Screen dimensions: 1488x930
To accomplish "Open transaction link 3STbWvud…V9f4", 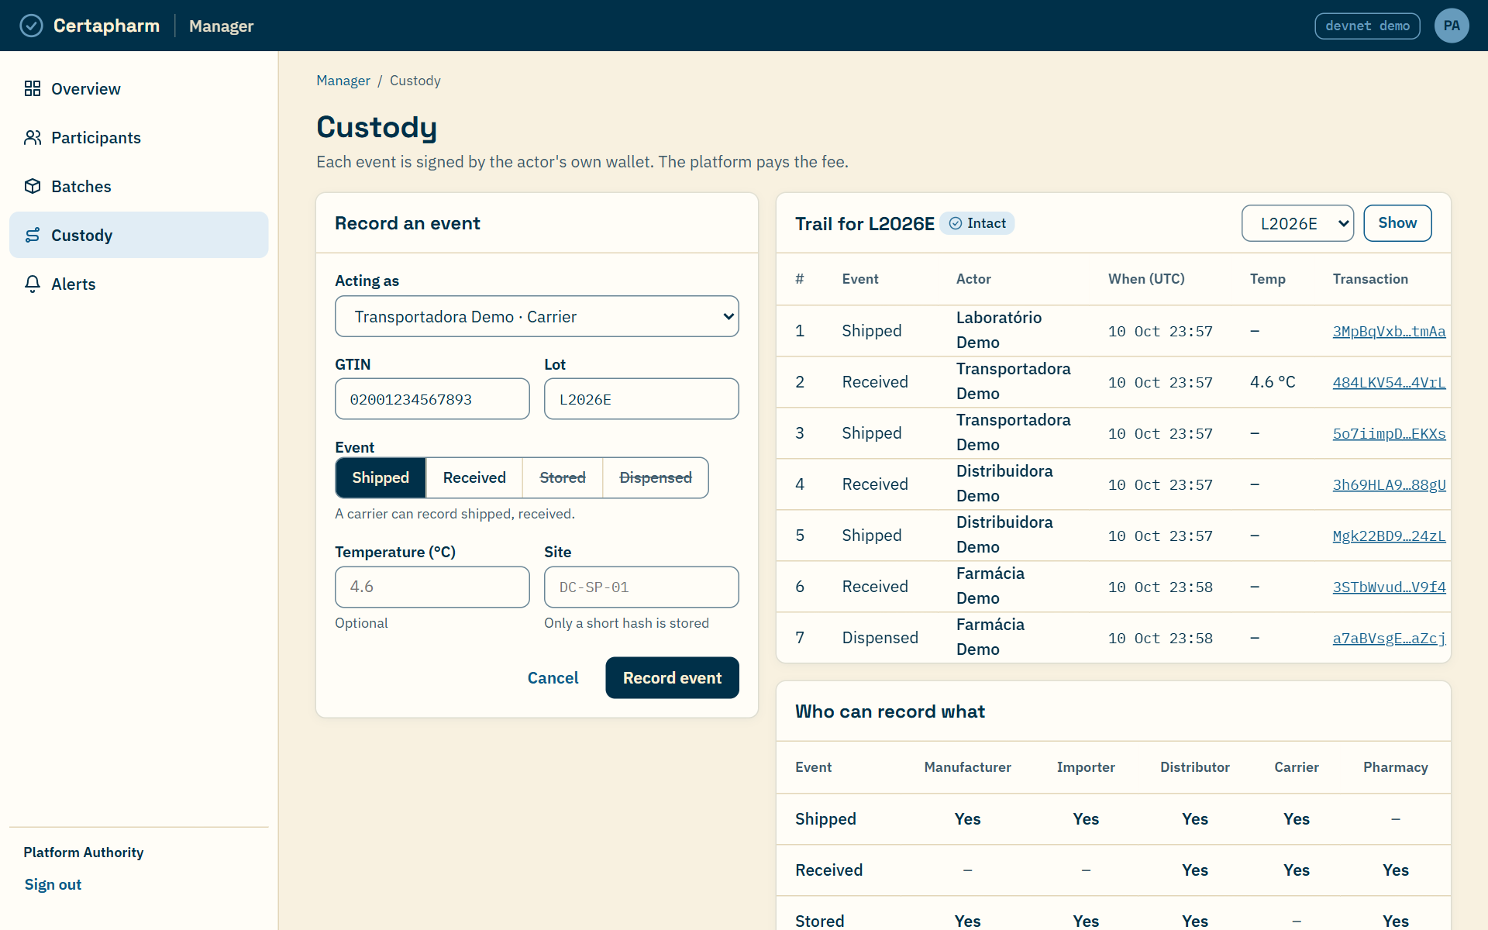I will (x=1389, y=587).
